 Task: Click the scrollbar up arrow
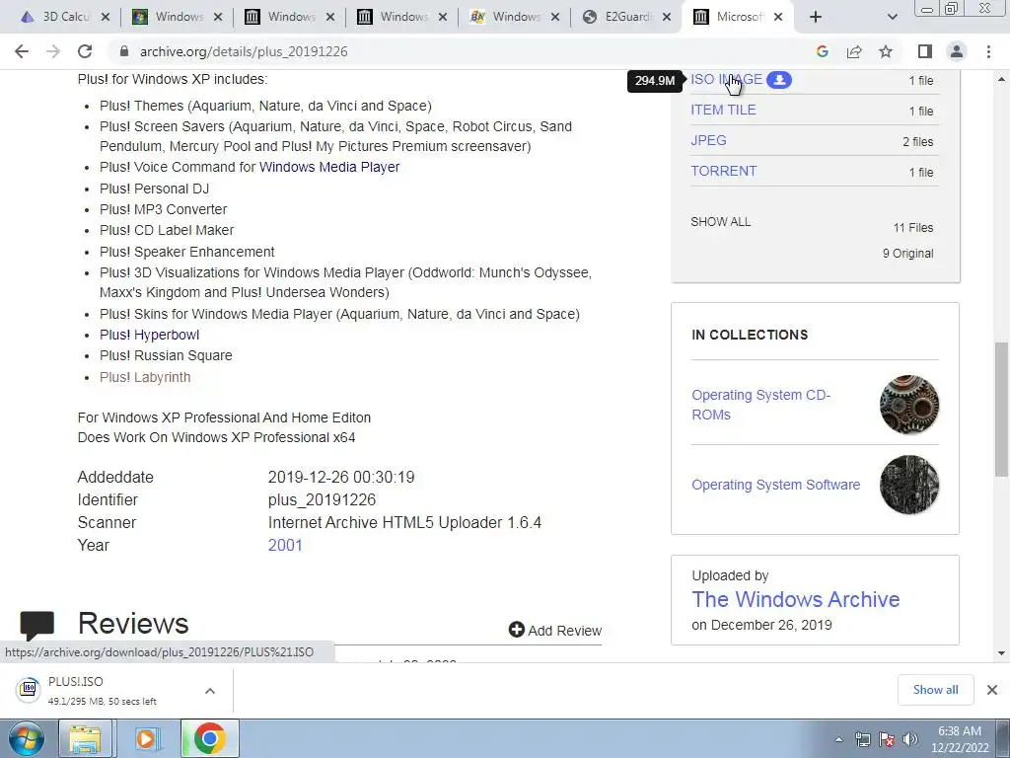[1001, 79]
